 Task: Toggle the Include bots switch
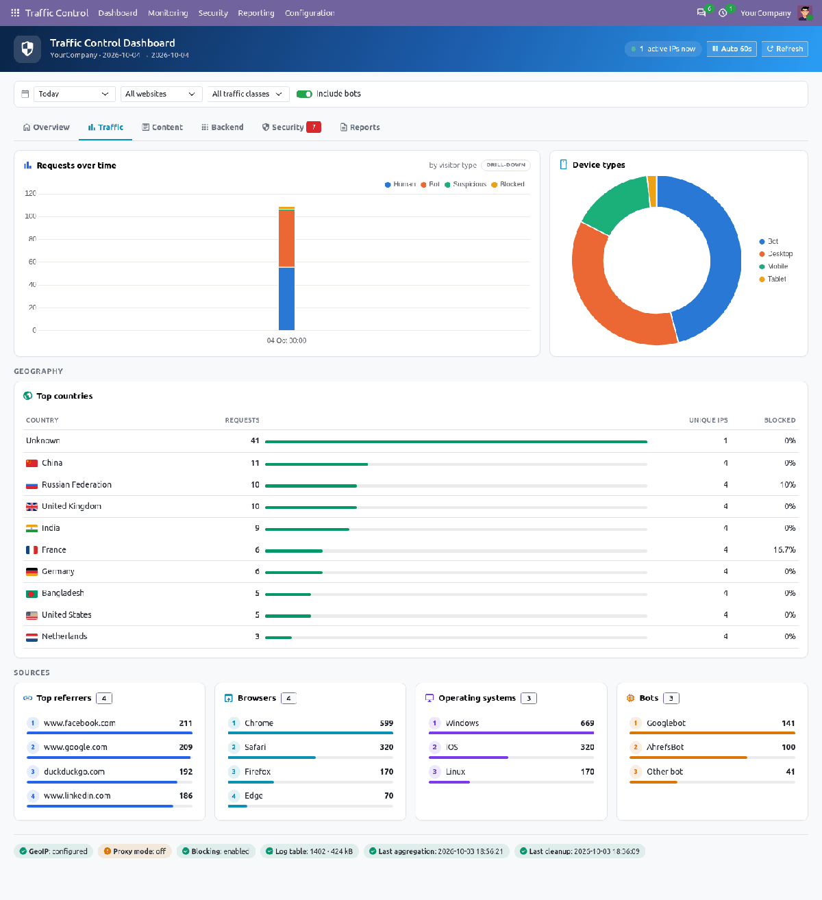point(304,94)
